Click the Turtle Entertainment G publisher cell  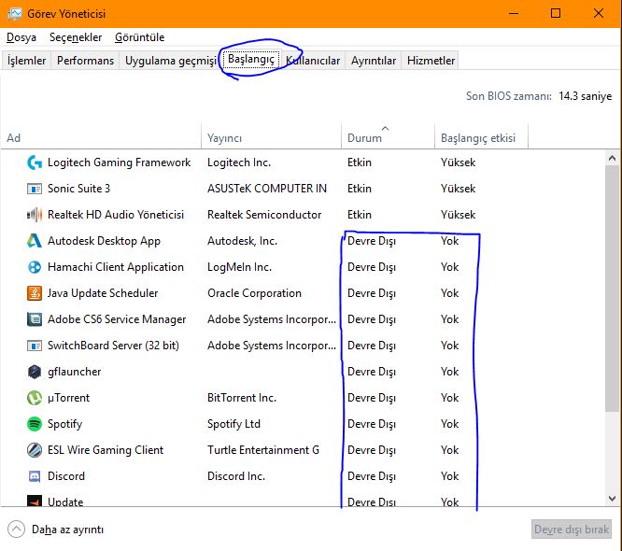(263, 450)
